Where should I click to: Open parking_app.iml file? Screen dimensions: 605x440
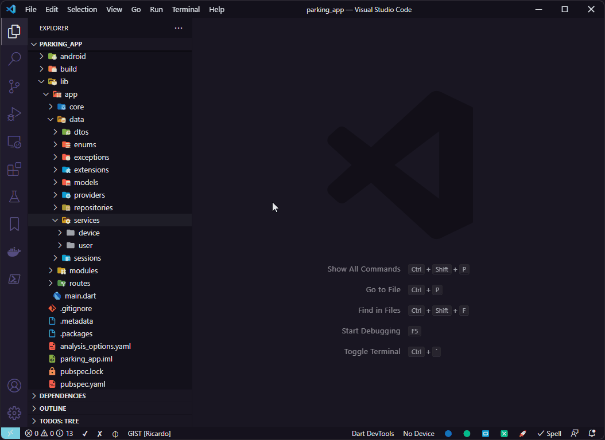110,359
